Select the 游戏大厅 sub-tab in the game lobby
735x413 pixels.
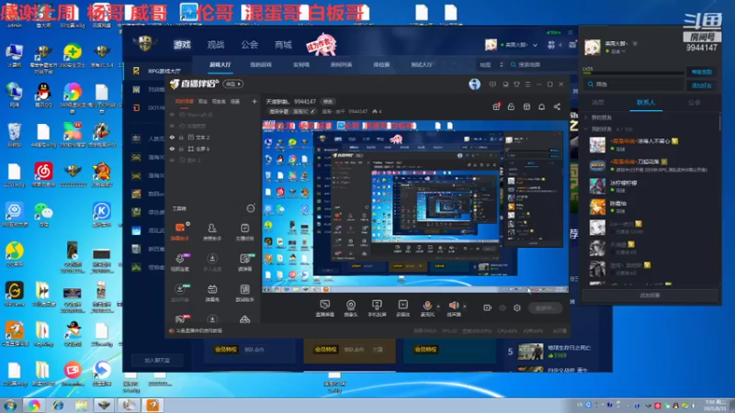(220, 64)
